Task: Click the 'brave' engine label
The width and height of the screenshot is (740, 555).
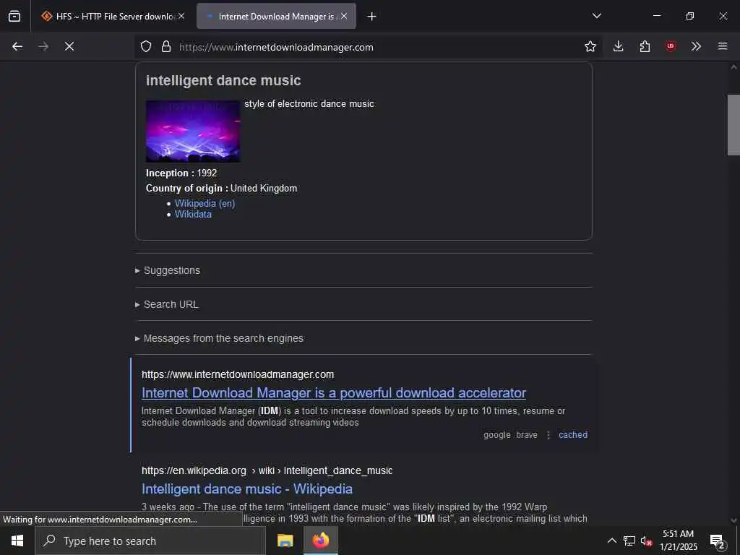Action: point(527,435)
